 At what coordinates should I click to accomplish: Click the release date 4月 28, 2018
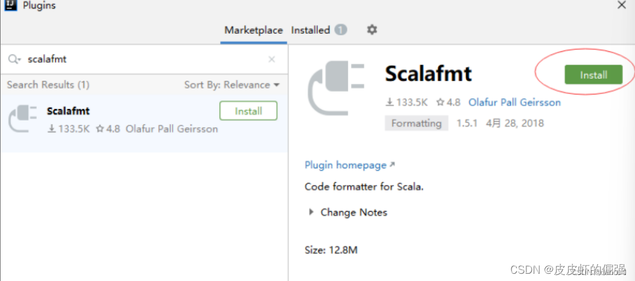(514, 123)
